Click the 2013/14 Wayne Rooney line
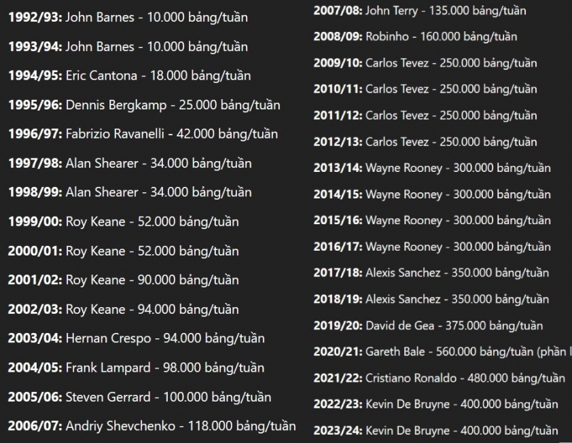The width and height of the screenshot is (572, 443). point(432,168)
